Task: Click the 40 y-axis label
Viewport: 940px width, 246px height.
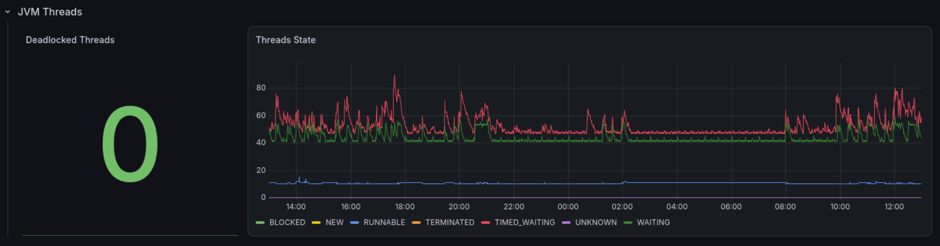Action: click(x=261, y=143)
